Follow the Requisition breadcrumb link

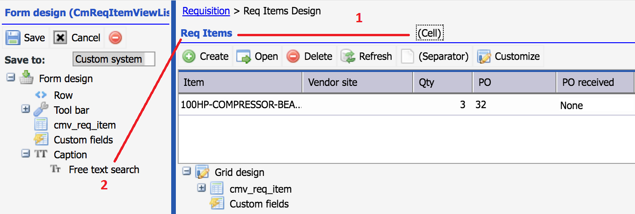coord(206,11)
